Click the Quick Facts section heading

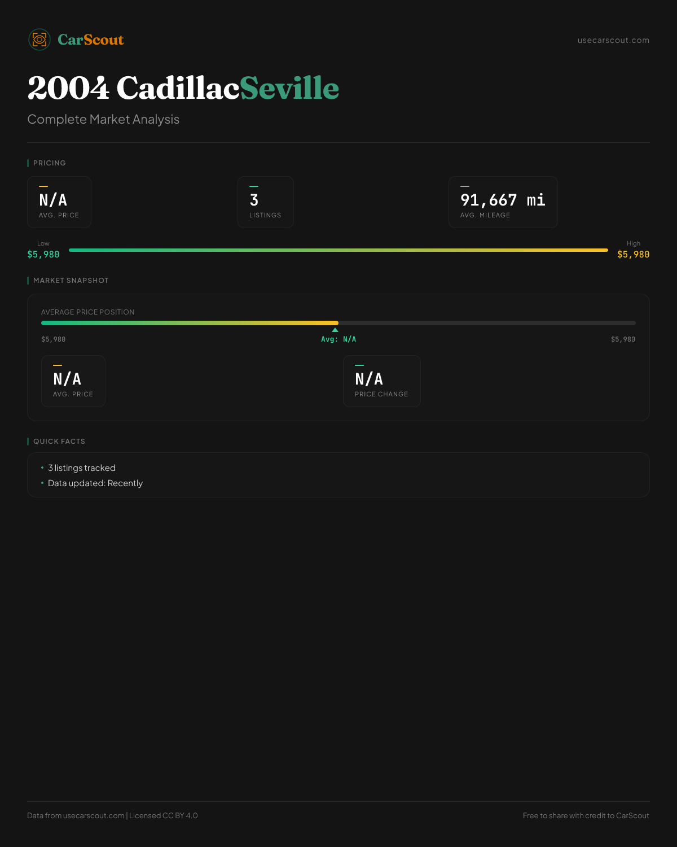(59, 442)
